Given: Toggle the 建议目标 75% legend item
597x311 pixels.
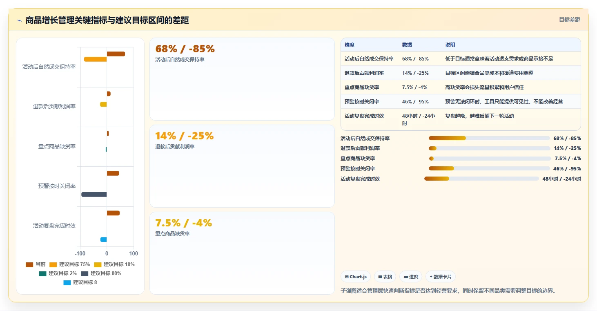Looking at the screenshot, I should click(x=69, y=264).
